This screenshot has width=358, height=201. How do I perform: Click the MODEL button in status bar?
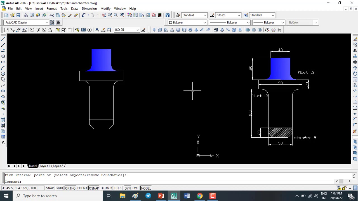click(x=146, y=188)
